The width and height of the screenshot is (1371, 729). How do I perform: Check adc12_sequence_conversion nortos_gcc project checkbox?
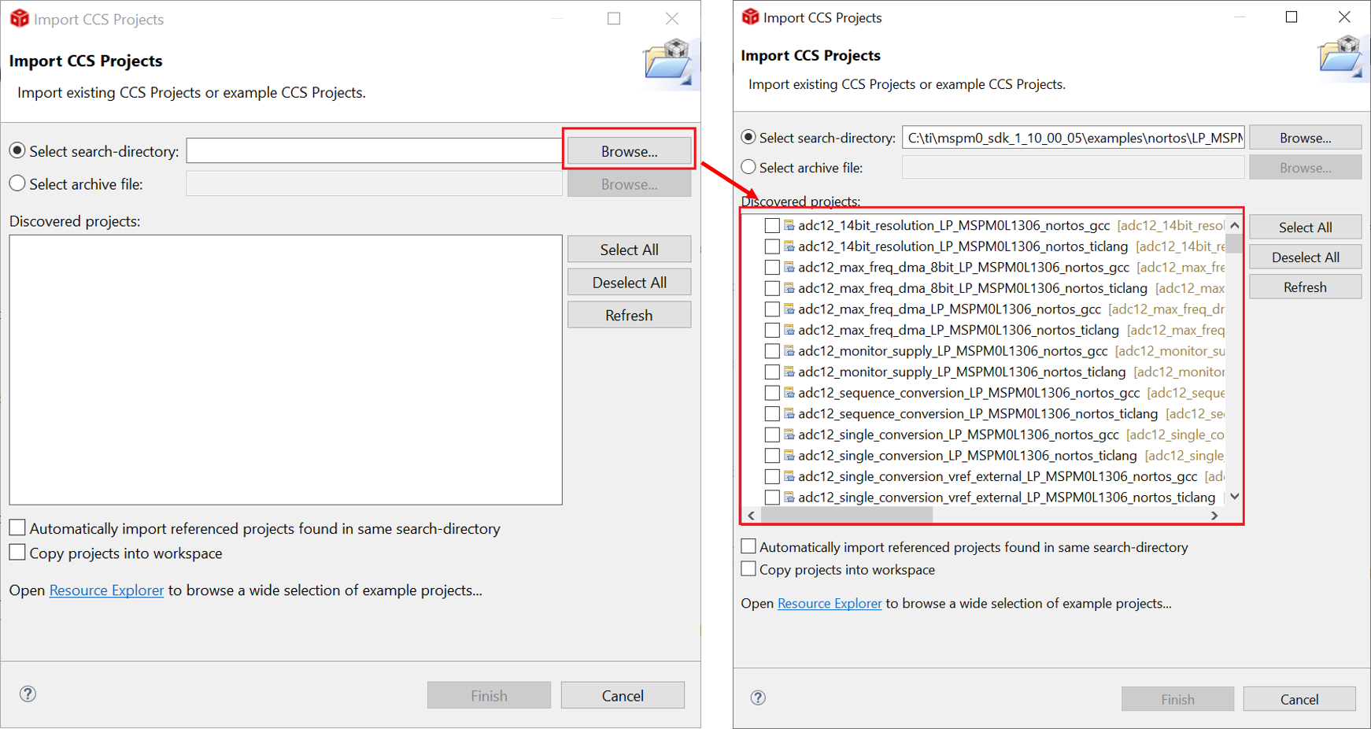[772, 392]
